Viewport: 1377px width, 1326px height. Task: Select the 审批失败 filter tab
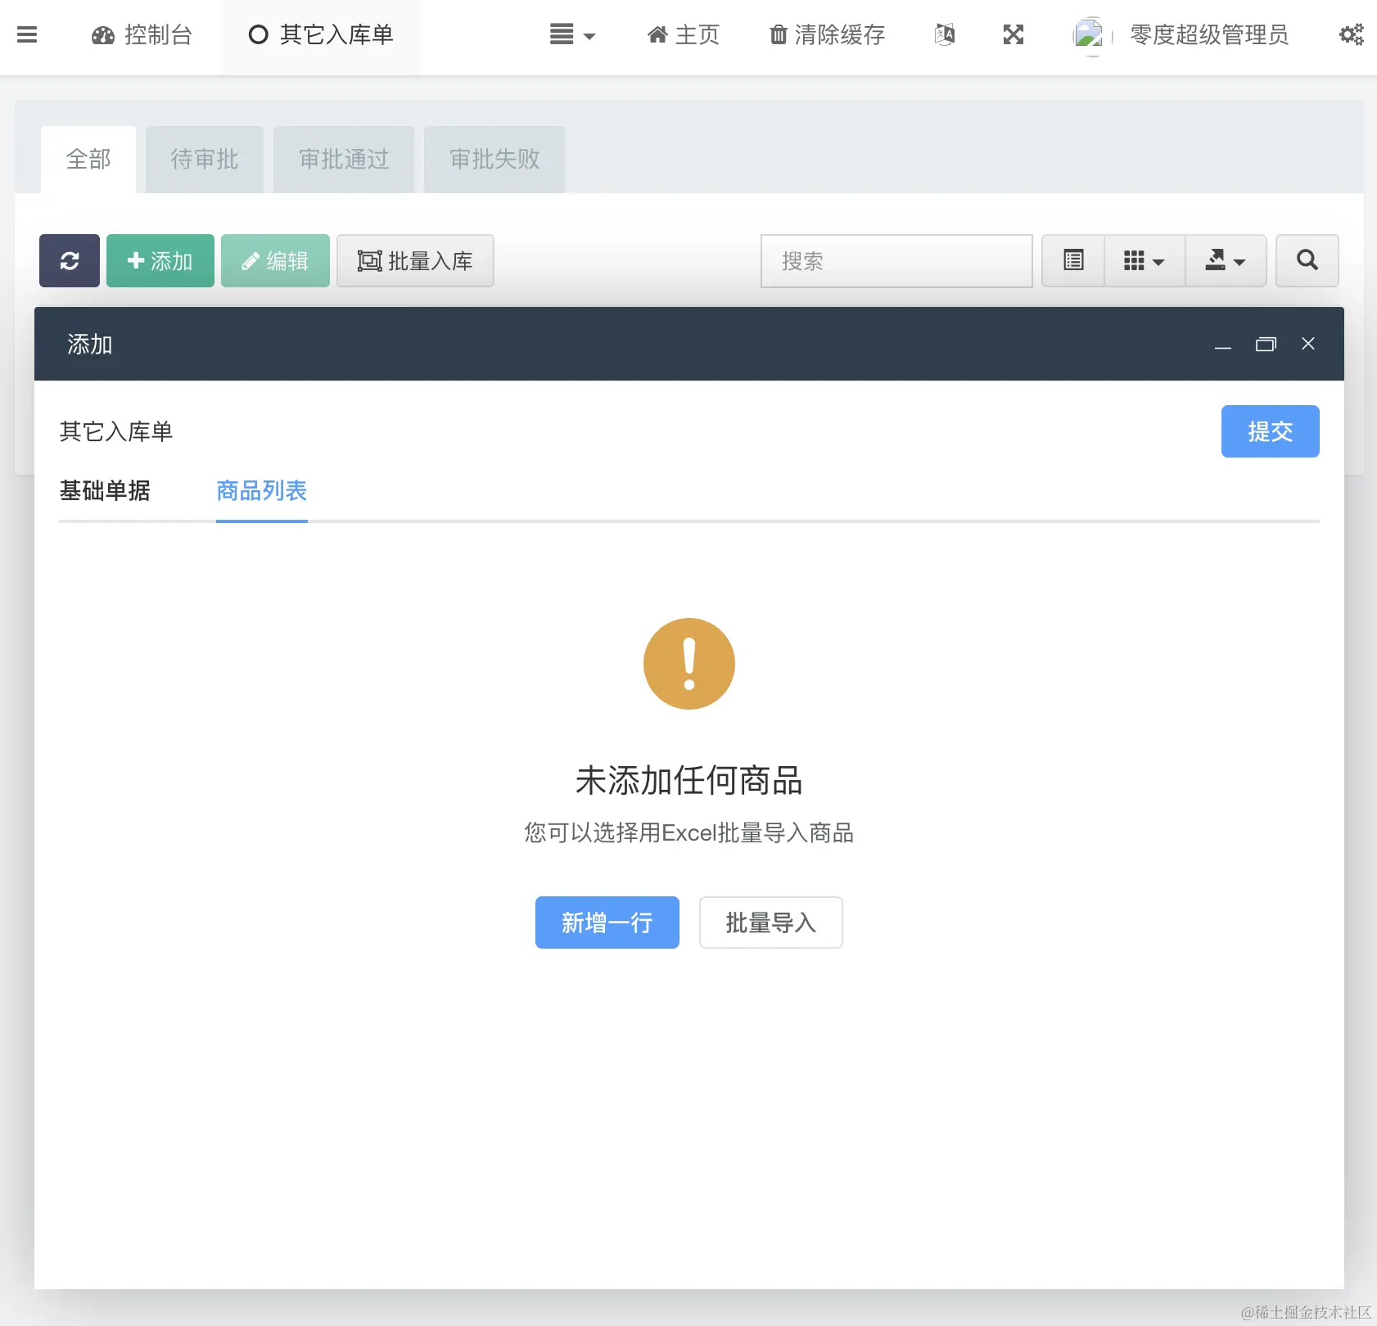tap(494, 159)
